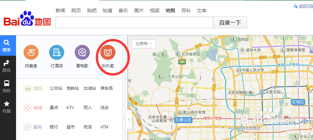Screen dimensions: 313x140
Task: Search nearby 景点
Action: click(54, 108)
